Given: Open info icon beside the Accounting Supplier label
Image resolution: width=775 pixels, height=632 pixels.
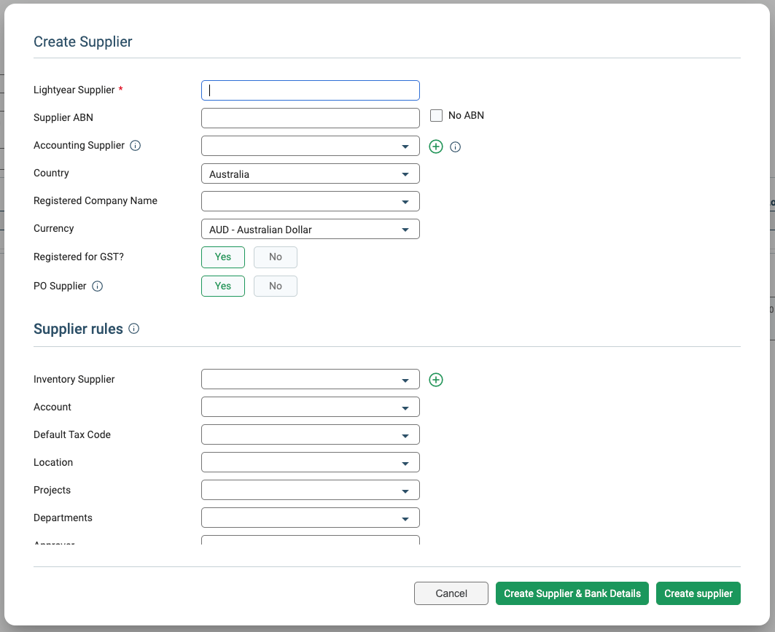Looking at the screenshot, I should pyautogui.click(x=135, y=145).
